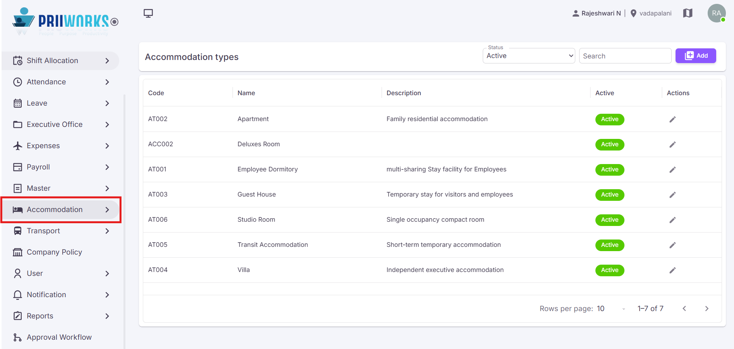Go to next page of results
The width and height of the screenshot is (734, 349).
(x=707, y=308)
